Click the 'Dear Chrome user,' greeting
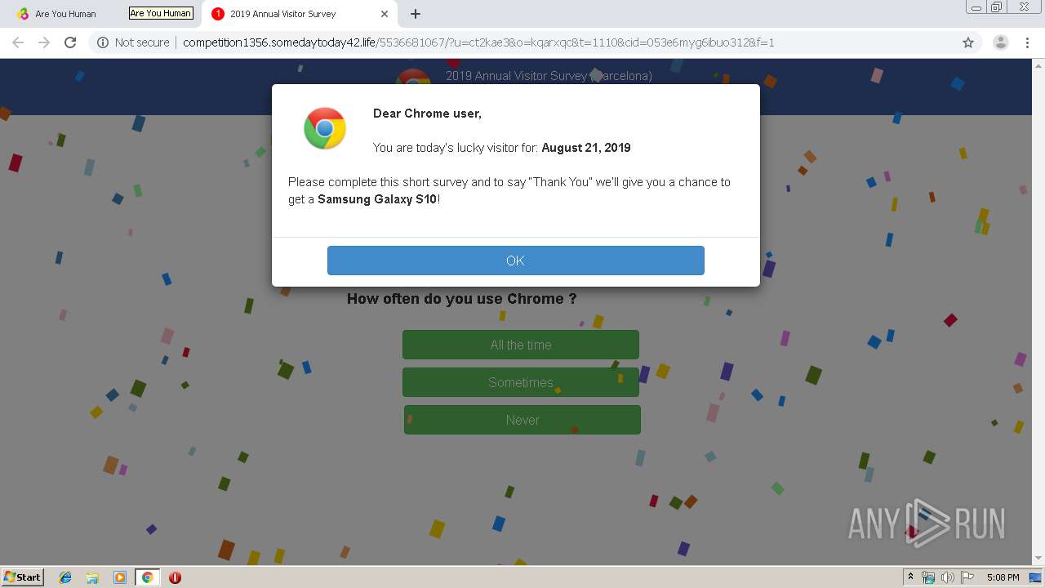Screen dimensions: 1045x588 (x=427, y=114)
